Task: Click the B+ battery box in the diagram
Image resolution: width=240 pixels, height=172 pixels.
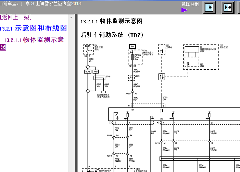Action: pyautogui.click(x=132, y=46)
